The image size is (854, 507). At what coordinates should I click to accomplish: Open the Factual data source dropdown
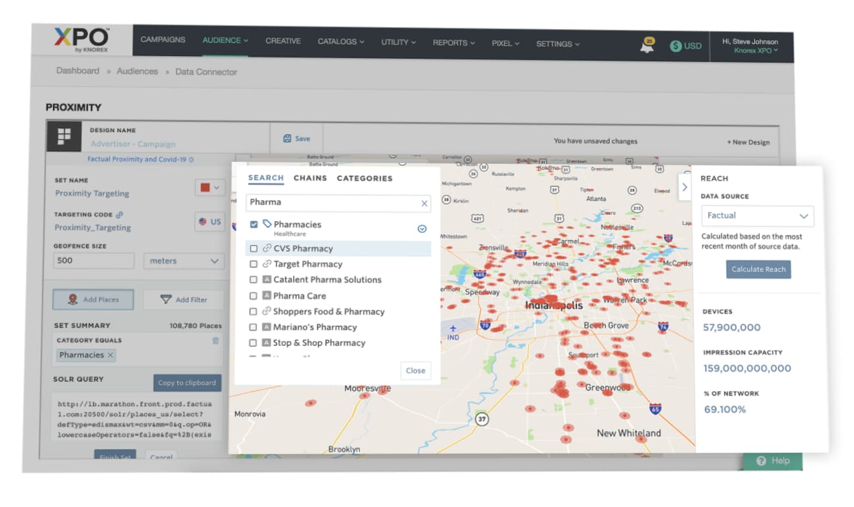point(757,216)
